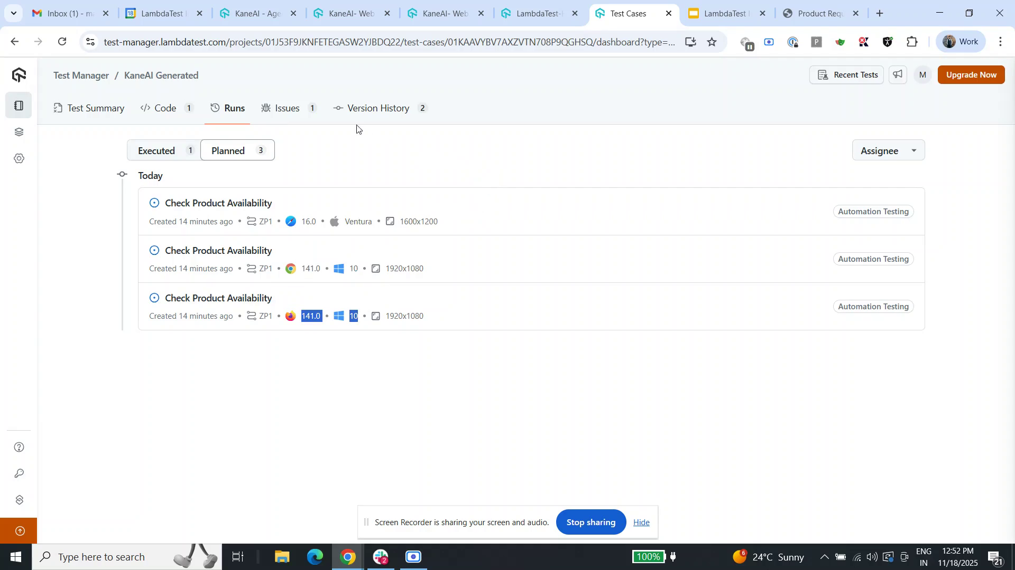The height and width of the screenshot is (570, 1015).
Task: Open the LambdaTest home logo in sidebar
Action: [19, 74]
